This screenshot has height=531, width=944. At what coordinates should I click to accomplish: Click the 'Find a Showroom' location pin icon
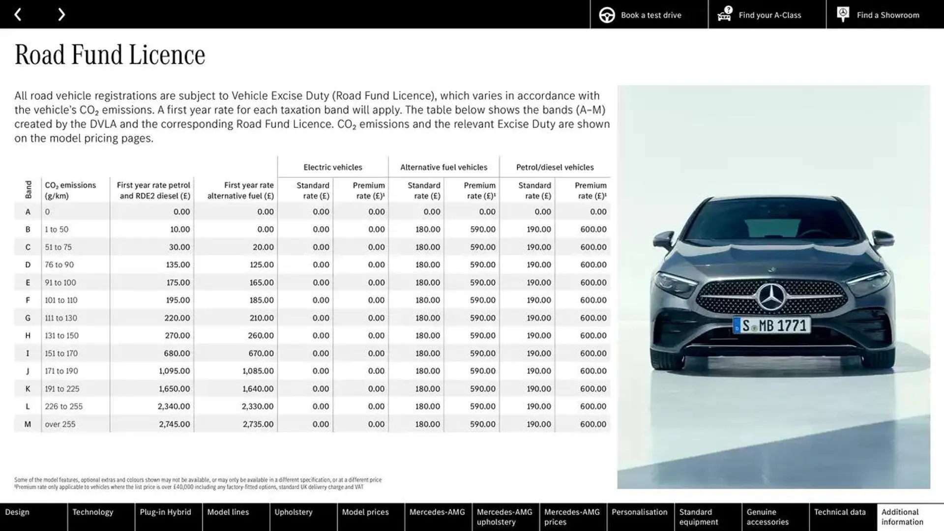(842, 14)
